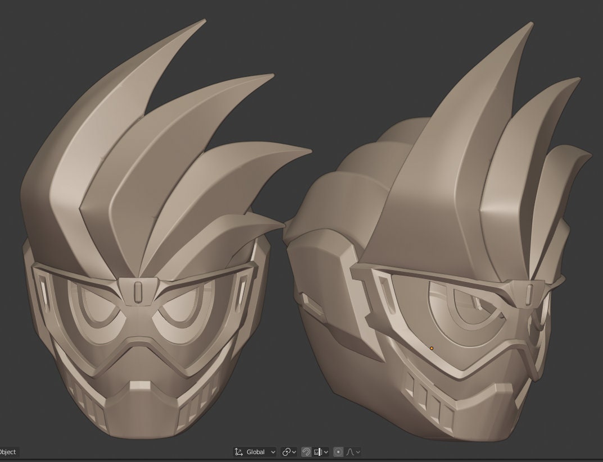Click the proportional editing circle icon
603x462 pixels.
tap(338, 451)
